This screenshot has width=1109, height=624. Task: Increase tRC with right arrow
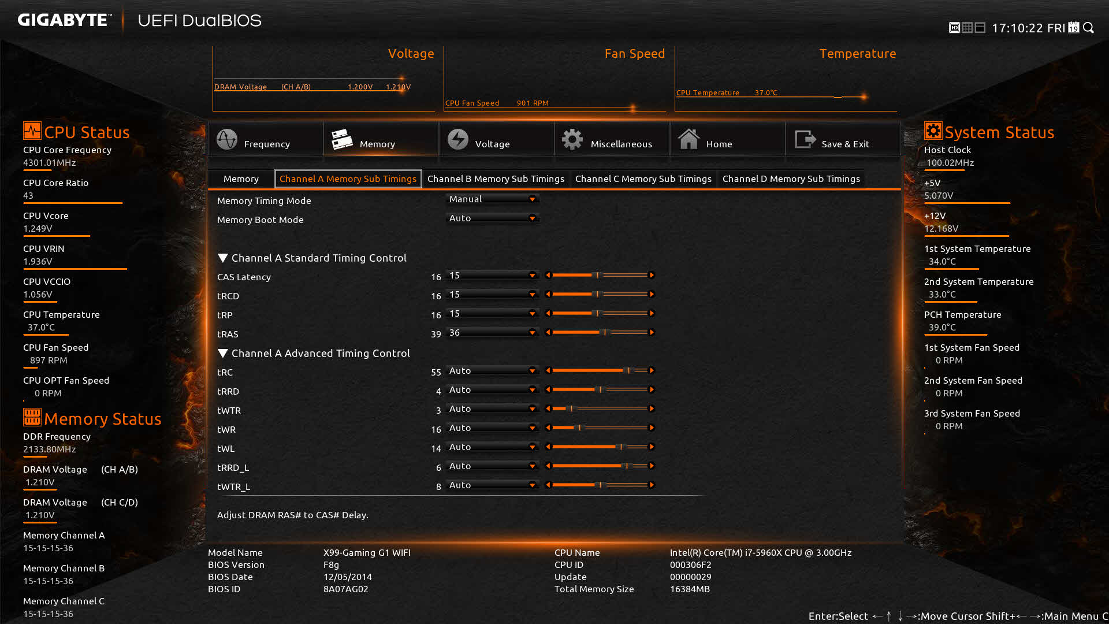[x=652, y=370]
